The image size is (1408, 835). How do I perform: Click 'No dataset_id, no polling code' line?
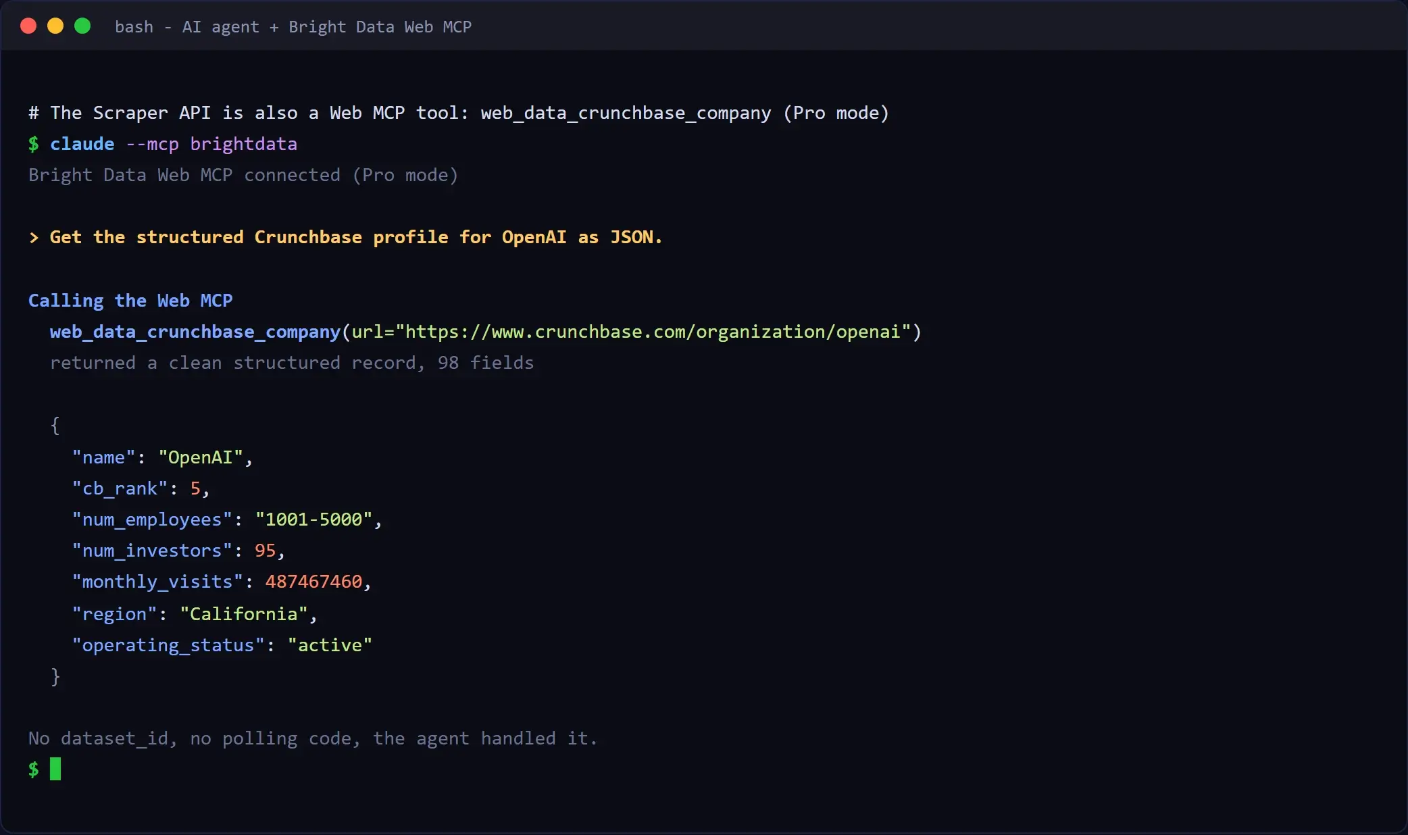pos(313,738)
